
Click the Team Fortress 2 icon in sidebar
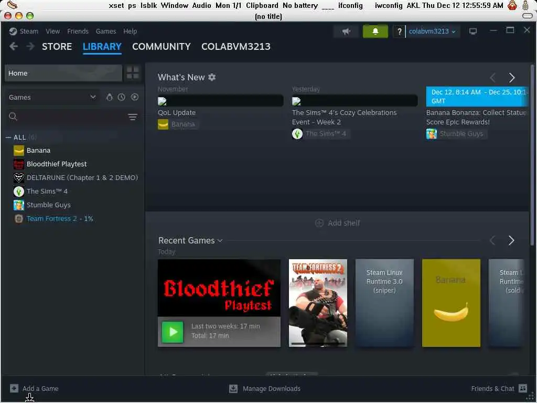(19, 219)
